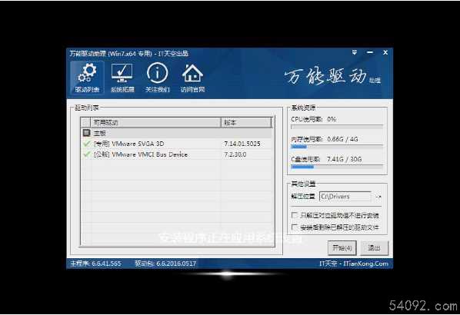This screenshot has width=460, height=315.
Task: Close the 万能驱动助理 window
Action: point(385,52)
